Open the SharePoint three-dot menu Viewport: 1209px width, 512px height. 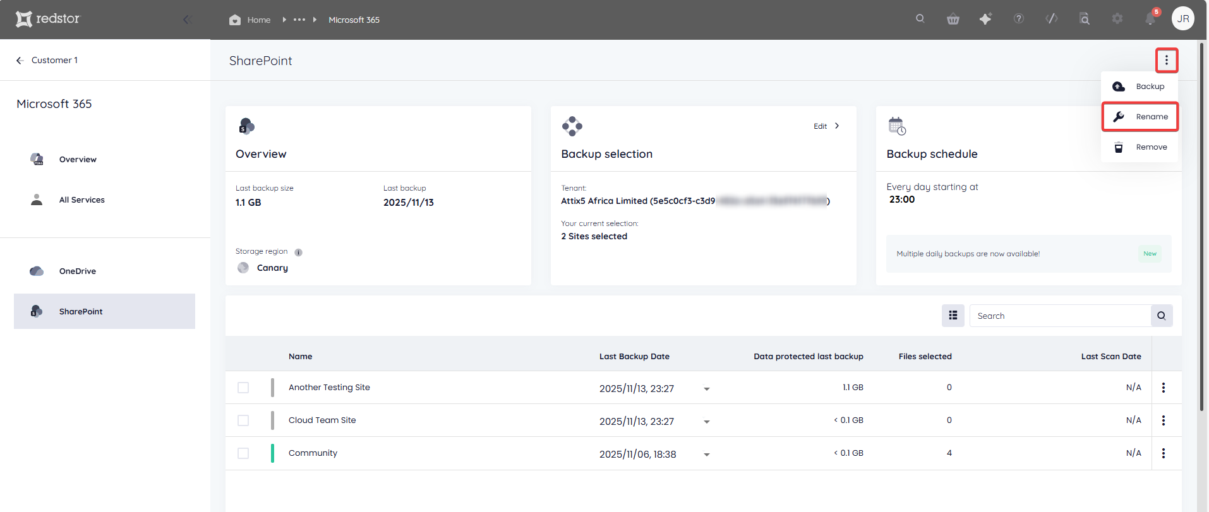tap(1167, 61)
